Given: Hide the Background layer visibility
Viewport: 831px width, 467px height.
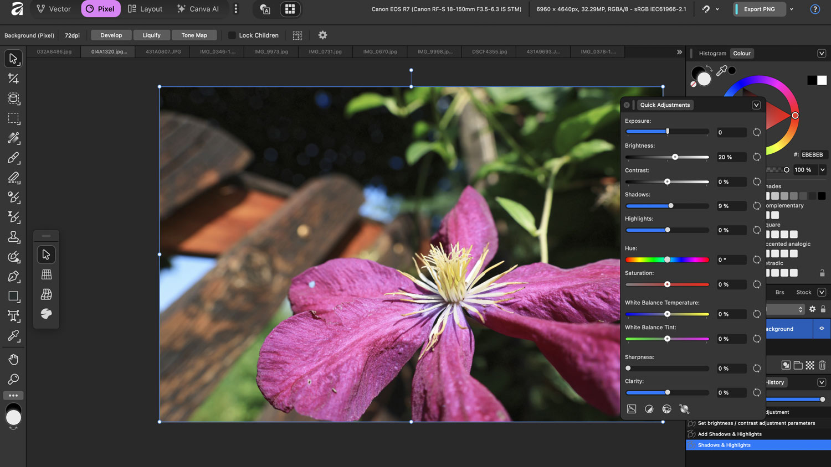Looking at the screenshot, I should pyautogui.click(x=822, y=329).
